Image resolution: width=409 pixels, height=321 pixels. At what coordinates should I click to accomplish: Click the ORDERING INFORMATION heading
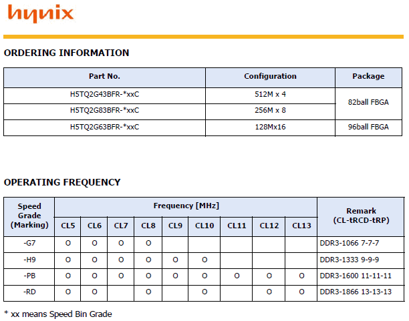pos(66,53)
